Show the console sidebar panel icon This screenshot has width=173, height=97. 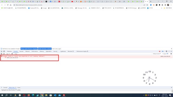pyautogui.click(x=2, y=54)
